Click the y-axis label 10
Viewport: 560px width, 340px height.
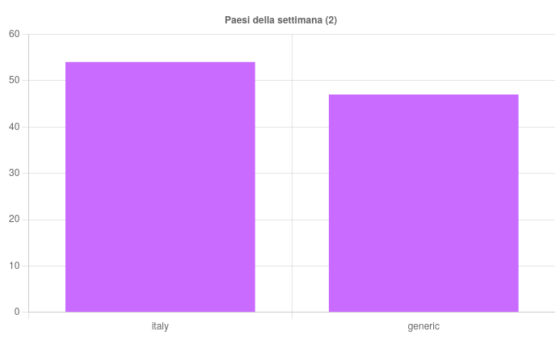15,266
